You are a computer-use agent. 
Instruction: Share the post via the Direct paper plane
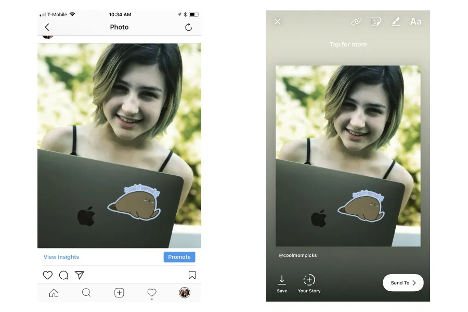[x=80, y=275]
